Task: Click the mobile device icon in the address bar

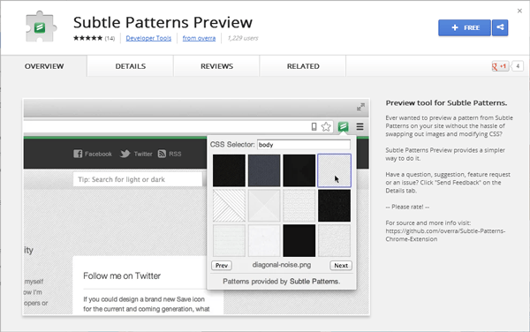Action: pos(314,126)
